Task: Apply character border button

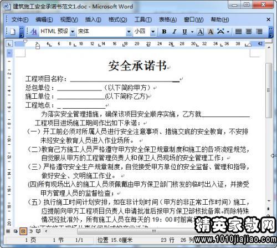Action: [x=201, y=32]
